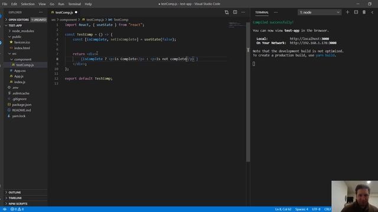This screenshot has height=212, width=378.
Task: Click the testComp.js breadcrumb segment
Action: 95,19
